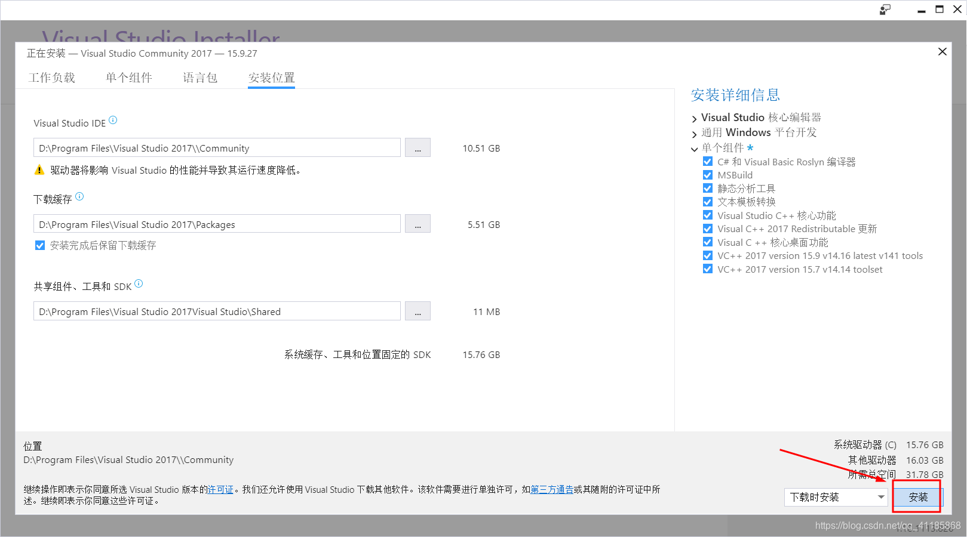Click the 安装详细信息 heading
967x537 pixels.
click(x=735, y=95)
